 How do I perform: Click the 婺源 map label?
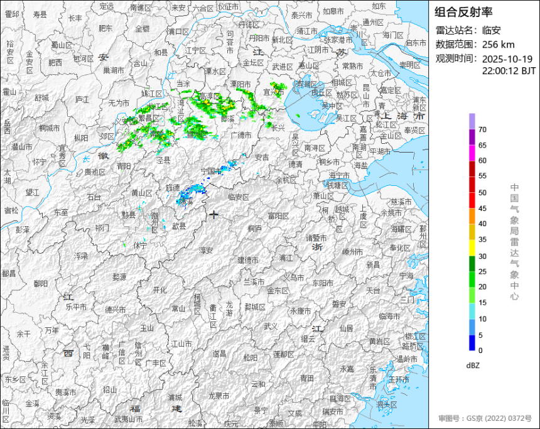[x=119, y=277]
